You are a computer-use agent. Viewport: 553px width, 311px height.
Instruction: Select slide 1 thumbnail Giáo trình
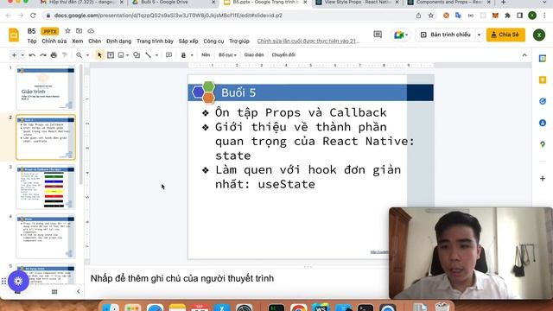(x=46, y=88)
